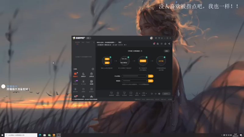Select the first scene tab with red underline
Screen dimensions: 244x137
(77, 42)
